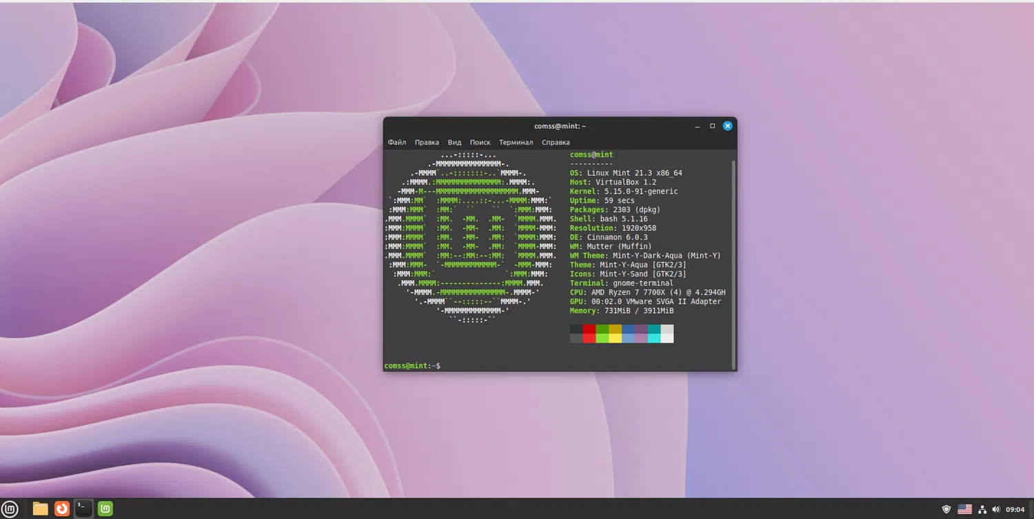Click the 'Resolution: 1920x958' line
This screenshot has width=1034, height=519.
coord(613,228)
